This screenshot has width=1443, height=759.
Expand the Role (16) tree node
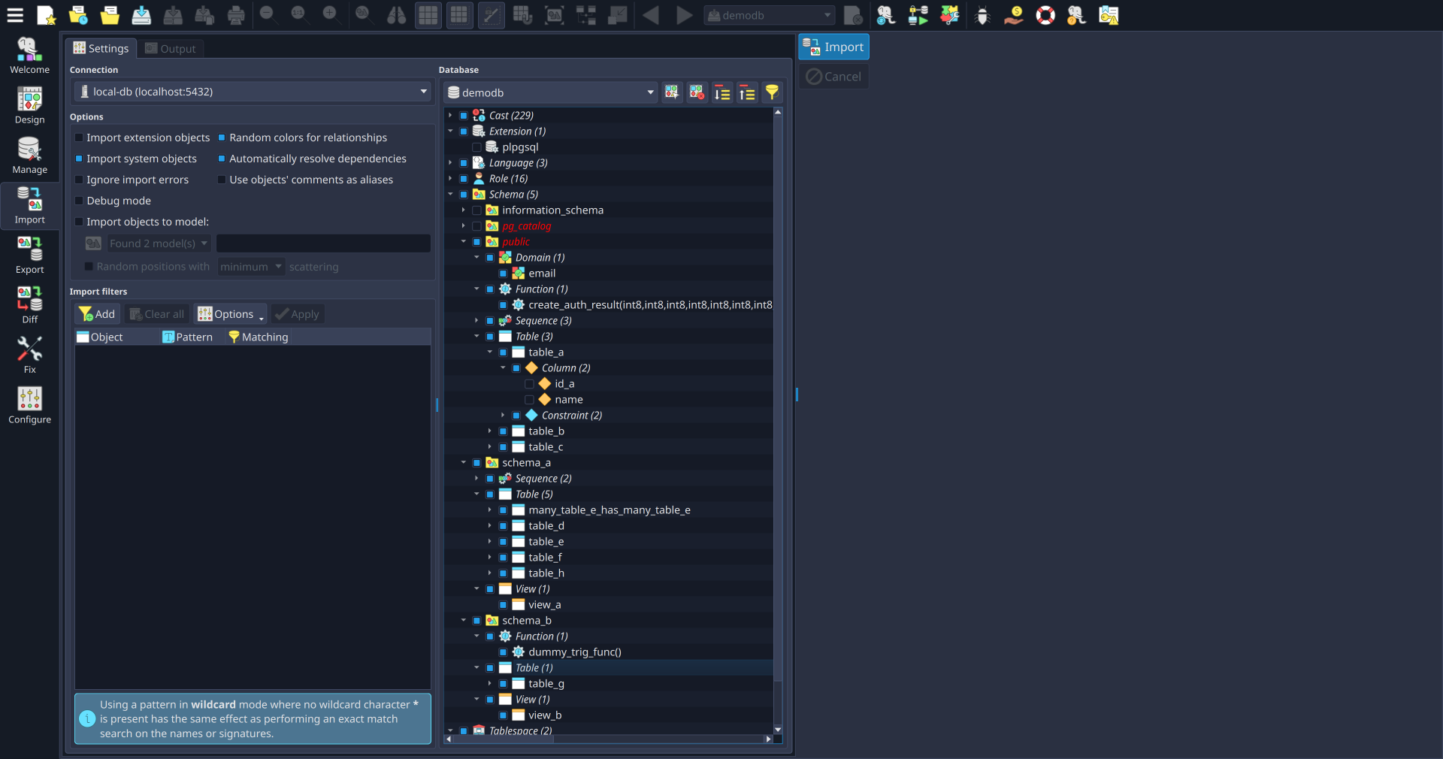pyautogui.click(x=449, y=178)
